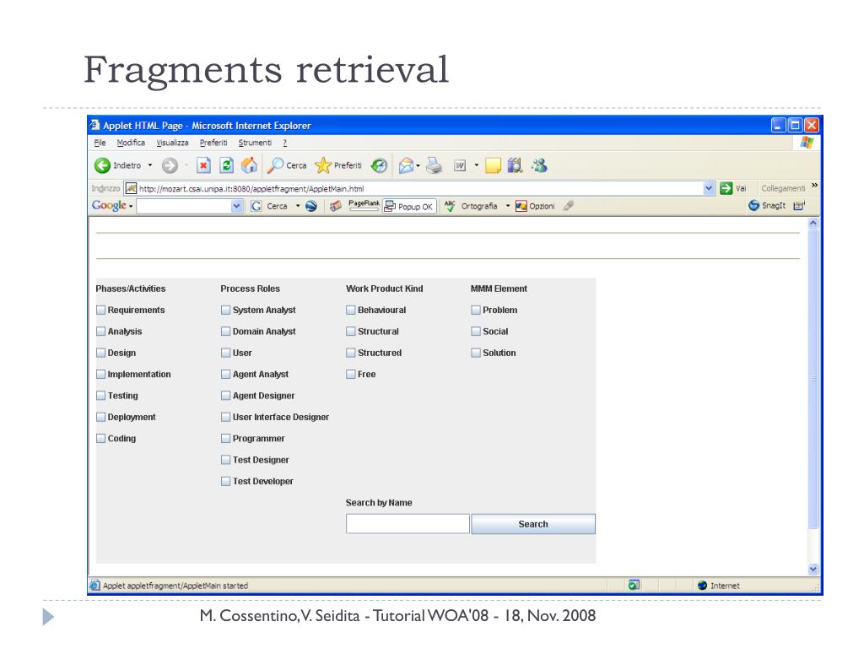This screenshot has width=864, height=648.
Task: Click the green Vai go arrow
Action: click(x=726, y=188)
